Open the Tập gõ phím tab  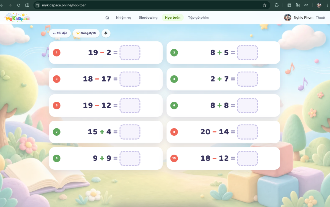coord(198,18)
